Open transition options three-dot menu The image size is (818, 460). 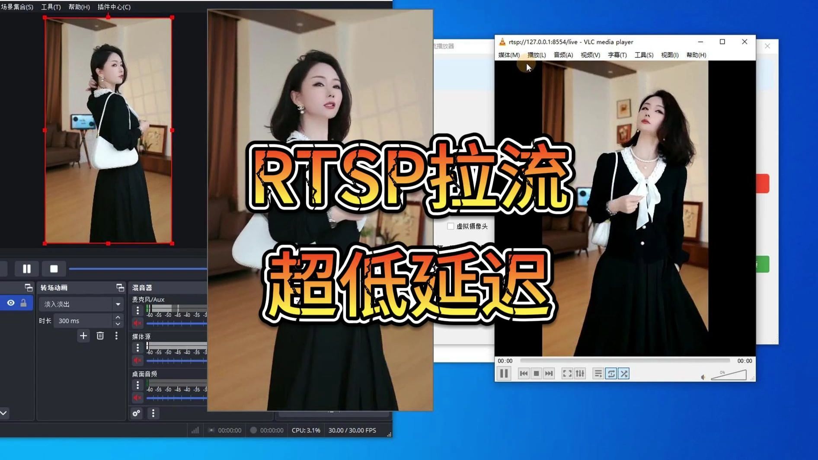pyautogui.click(x=116, y=335)
